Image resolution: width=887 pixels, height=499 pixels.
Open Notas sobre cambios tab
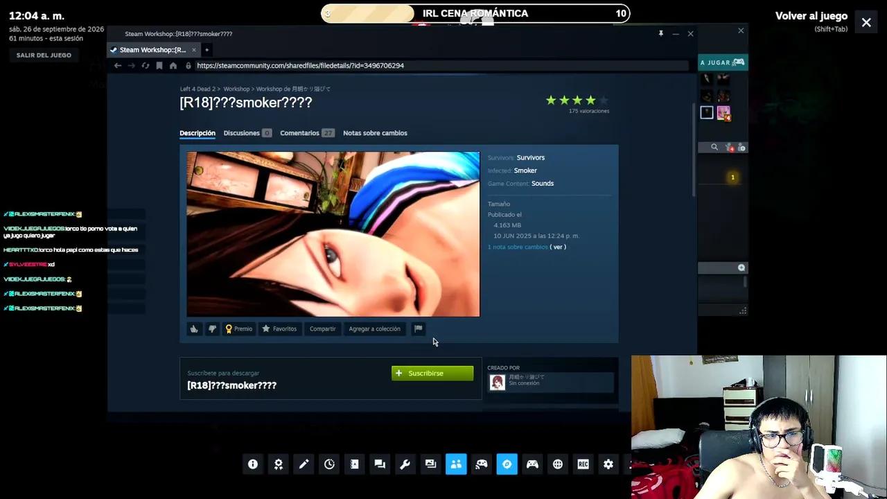375,133
